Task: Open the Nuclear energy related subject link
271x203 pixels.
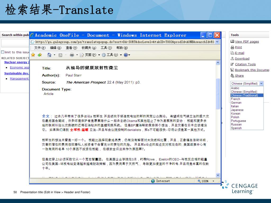Action: pyautogui.click(x=17, y=62)
